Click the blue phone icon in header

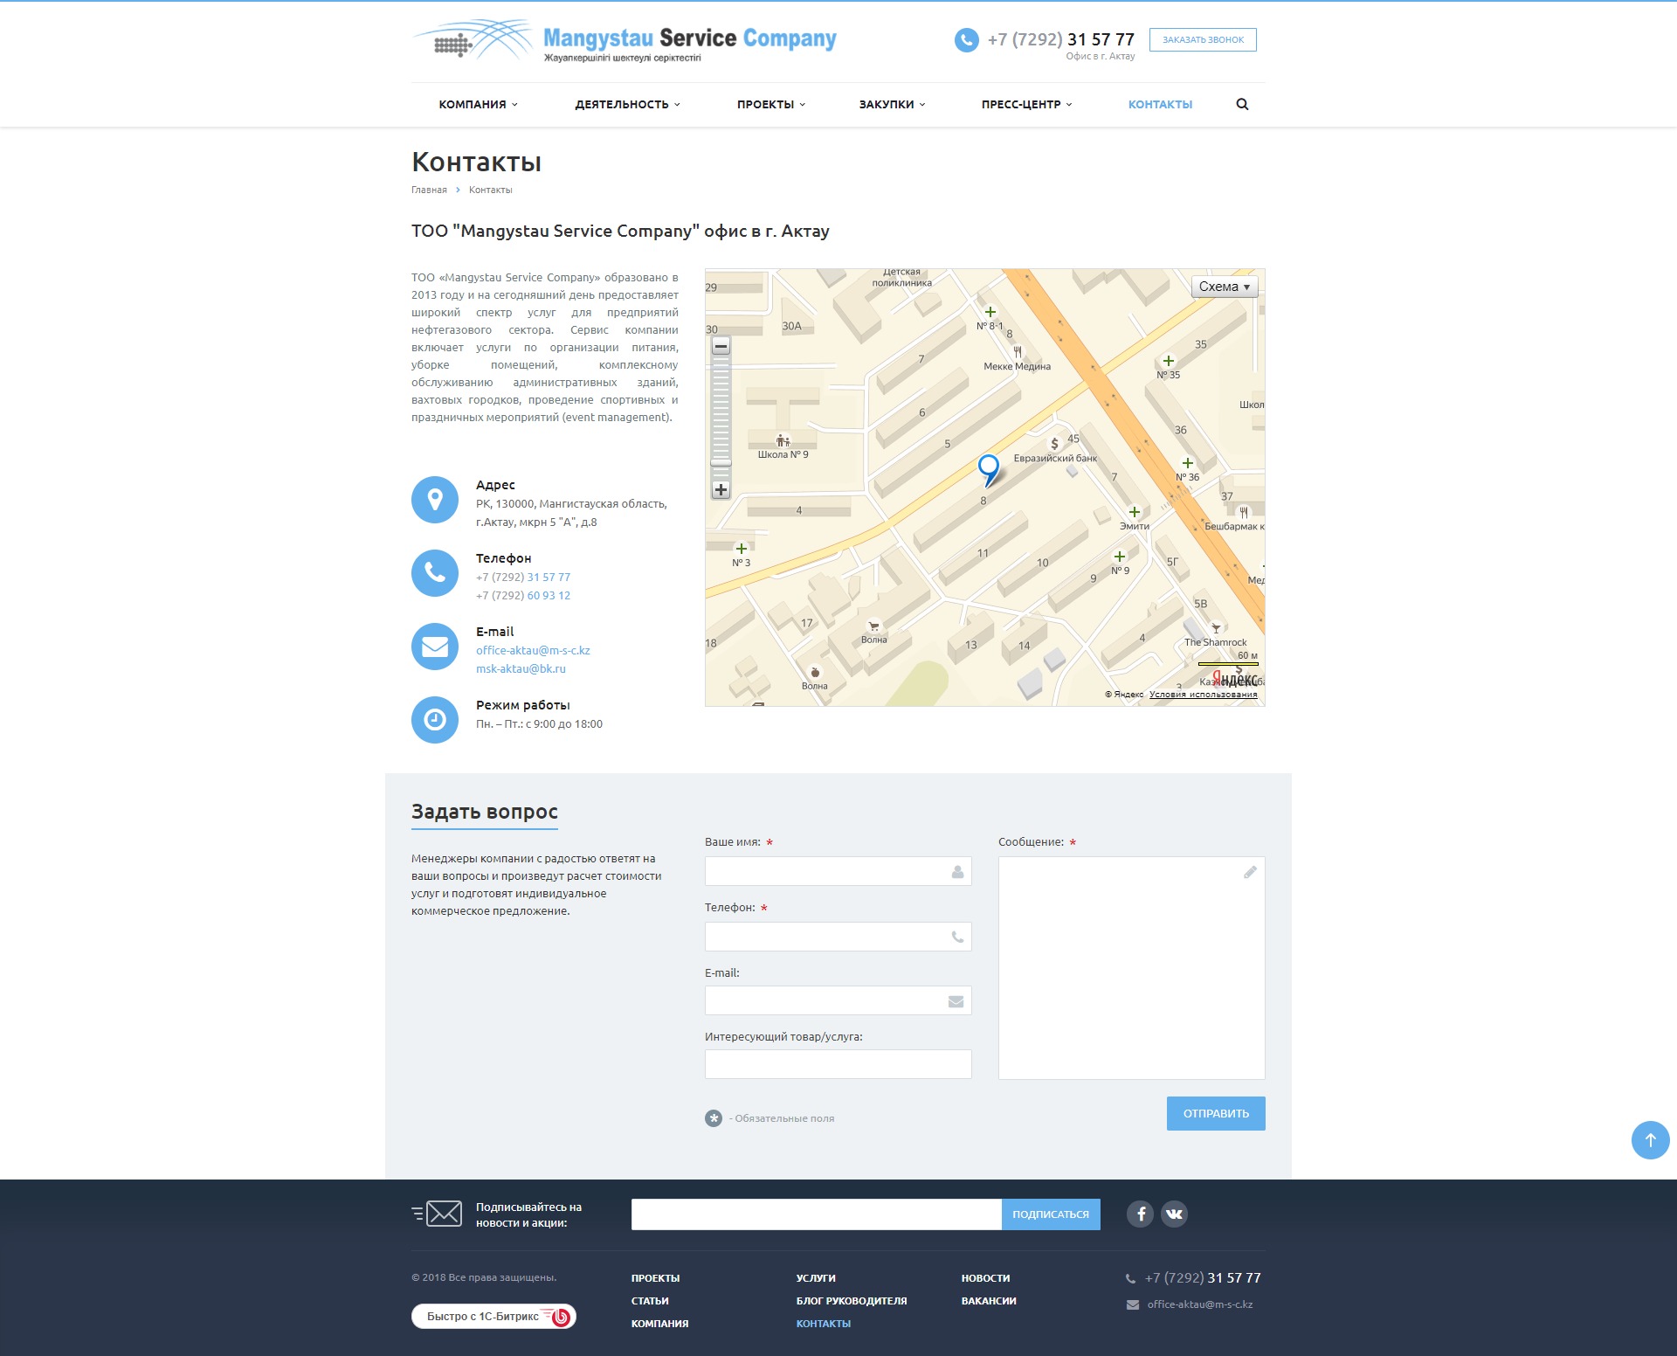coord(966,40)
